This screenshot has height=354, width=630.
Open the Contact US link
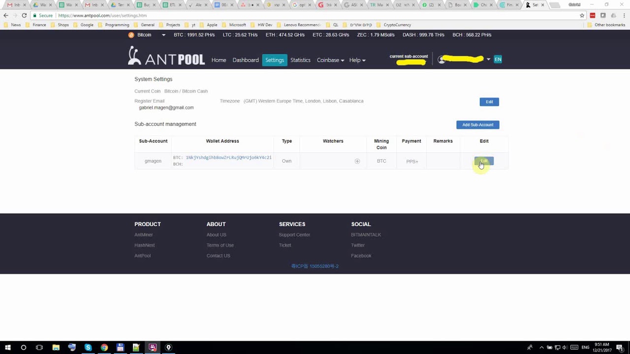(x=219, y=256)
